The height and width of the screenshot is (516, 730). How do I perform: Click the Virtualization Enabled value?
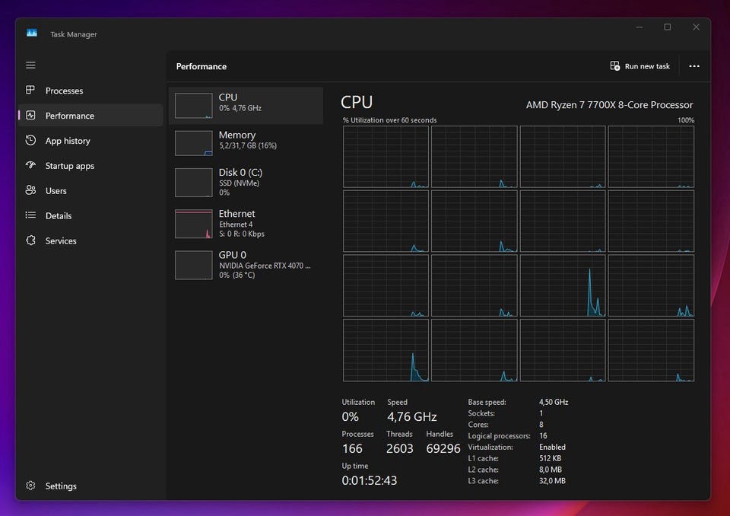click(553, 447)
